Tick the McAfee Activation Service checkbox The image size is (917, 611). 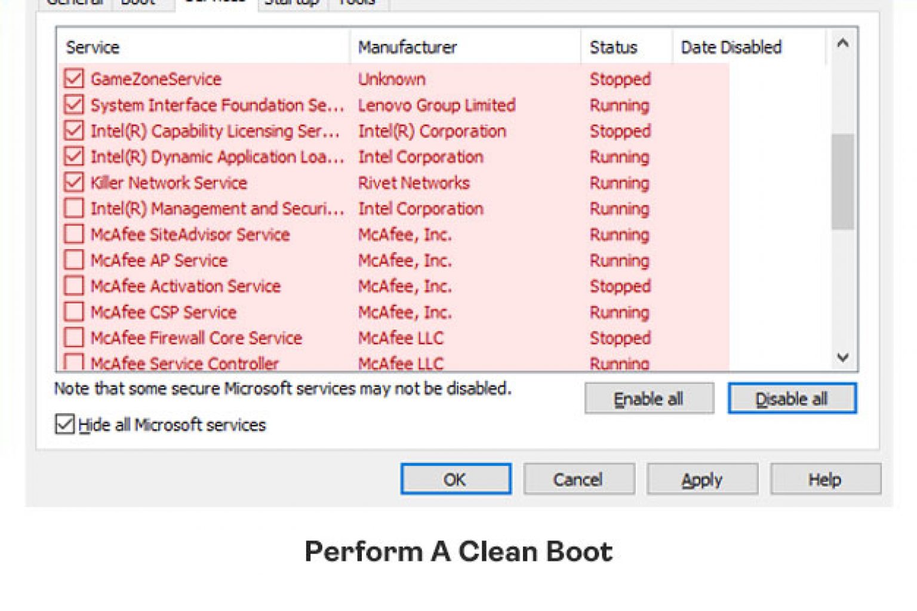point(74,286)
